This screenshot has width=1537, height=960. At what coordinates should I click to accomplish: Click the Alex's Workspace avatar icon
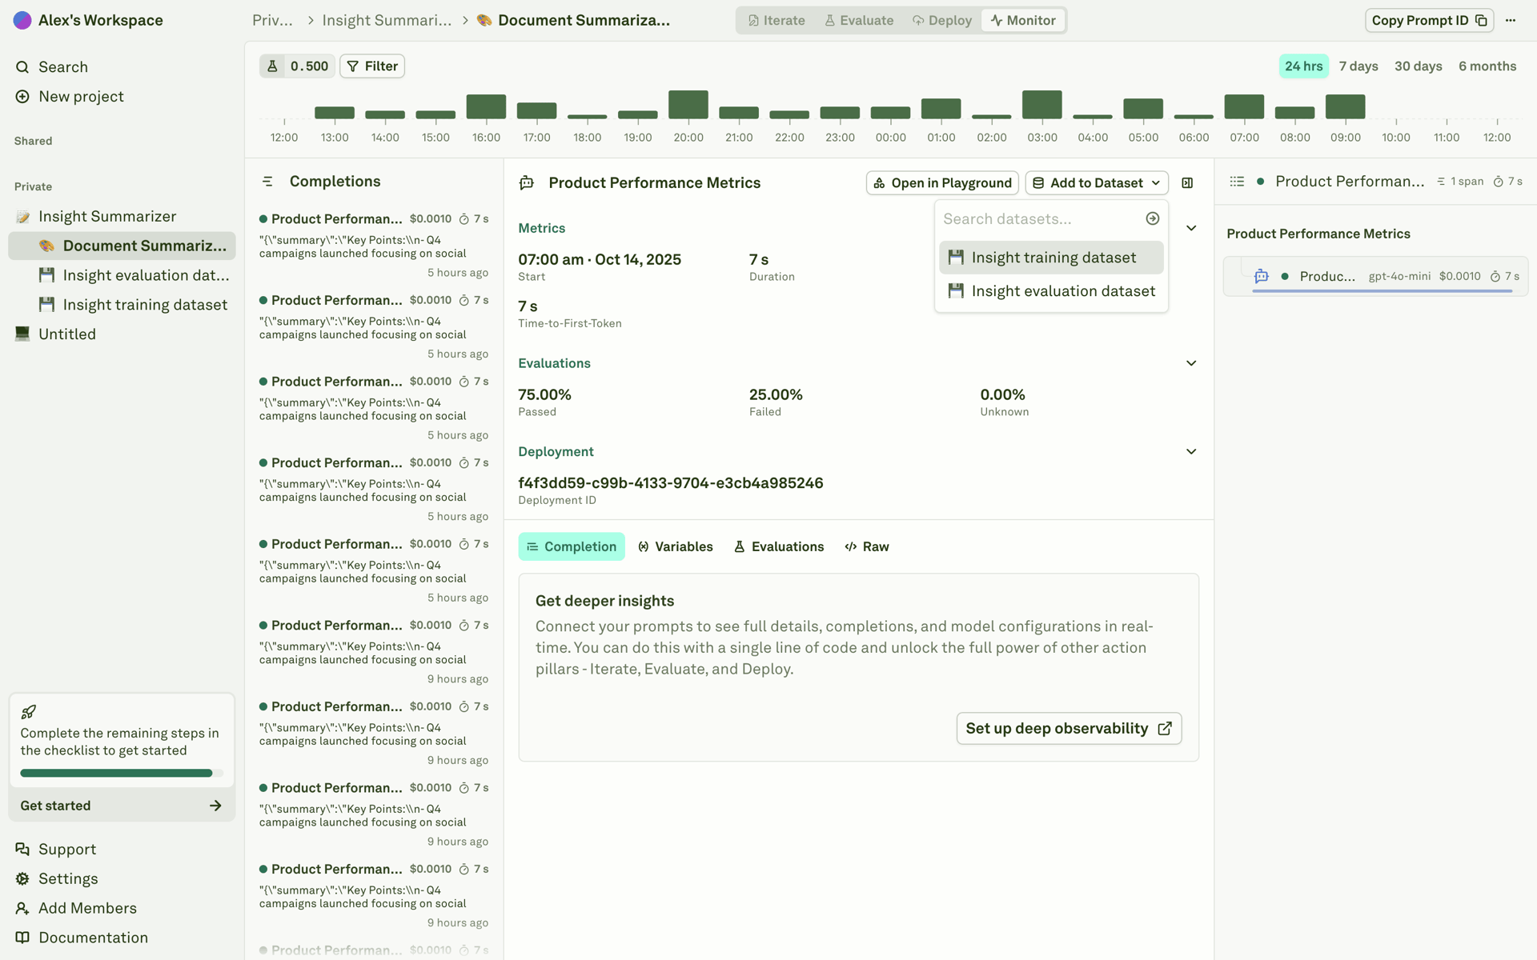[22, 21]
